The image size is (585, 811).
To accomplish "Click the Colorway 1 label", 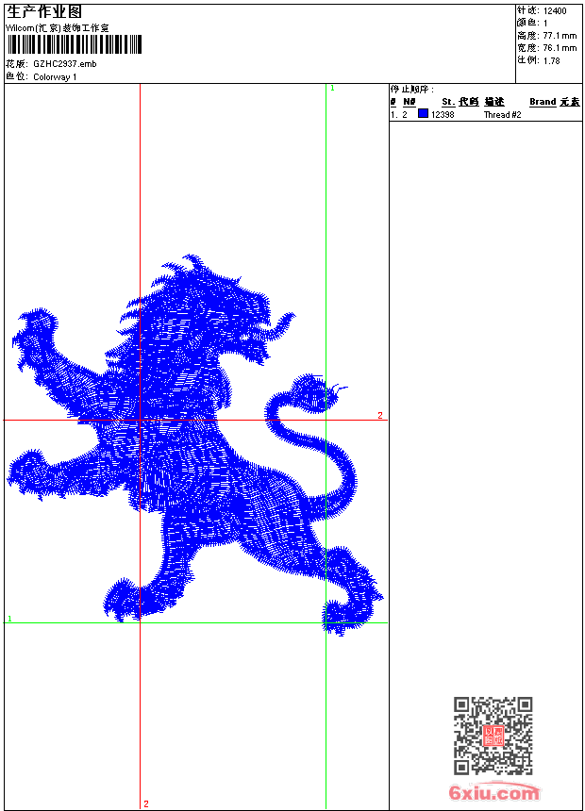I will click(x=55, y=77).
